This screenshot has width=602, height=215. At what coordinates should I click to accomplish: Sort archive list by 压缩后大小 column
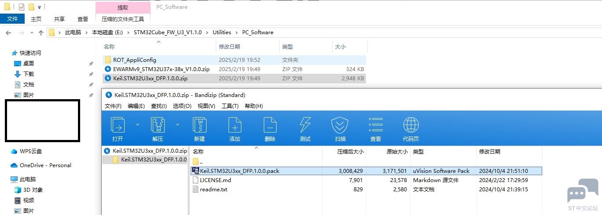351,152
